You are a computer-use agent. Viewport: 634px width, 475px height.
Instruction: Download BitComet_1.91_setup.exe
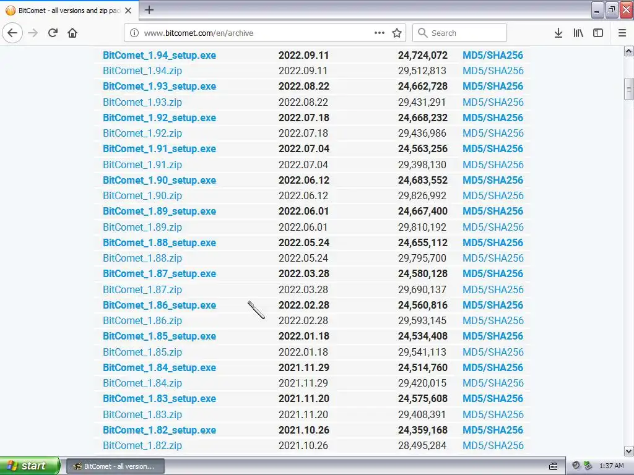pyautogui.click(x=159, y=149)
